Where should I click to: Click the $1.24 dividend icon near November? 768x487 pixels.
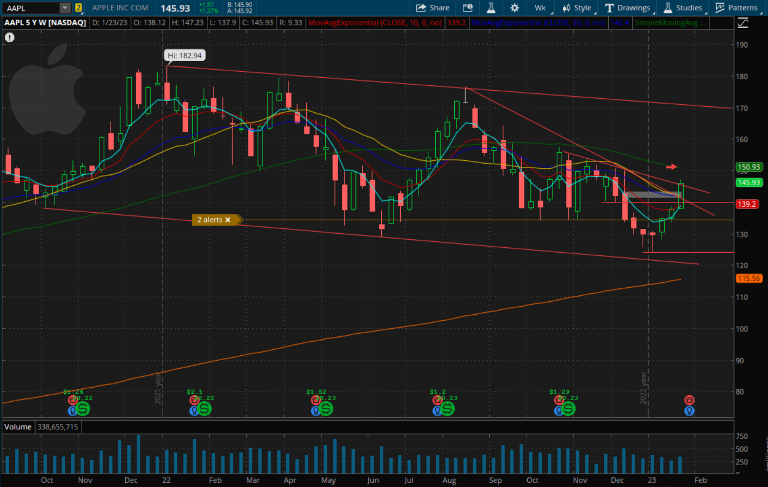(83, 409)
